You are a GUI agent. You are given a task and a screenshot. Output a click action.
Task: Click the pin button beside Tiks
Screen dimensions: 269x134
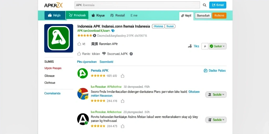(x=205, y=46)
